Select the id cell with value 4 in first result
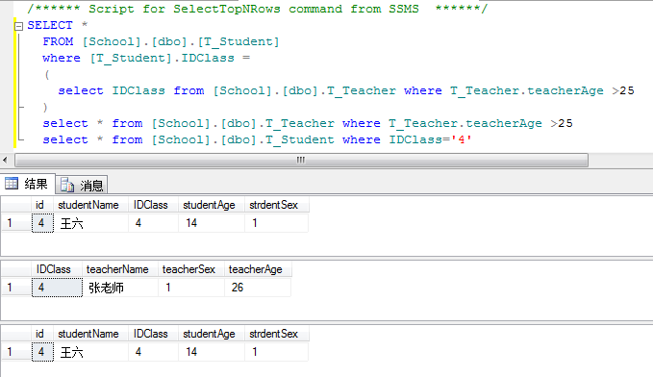Screen dimensions: 653x377 (42, 223)
